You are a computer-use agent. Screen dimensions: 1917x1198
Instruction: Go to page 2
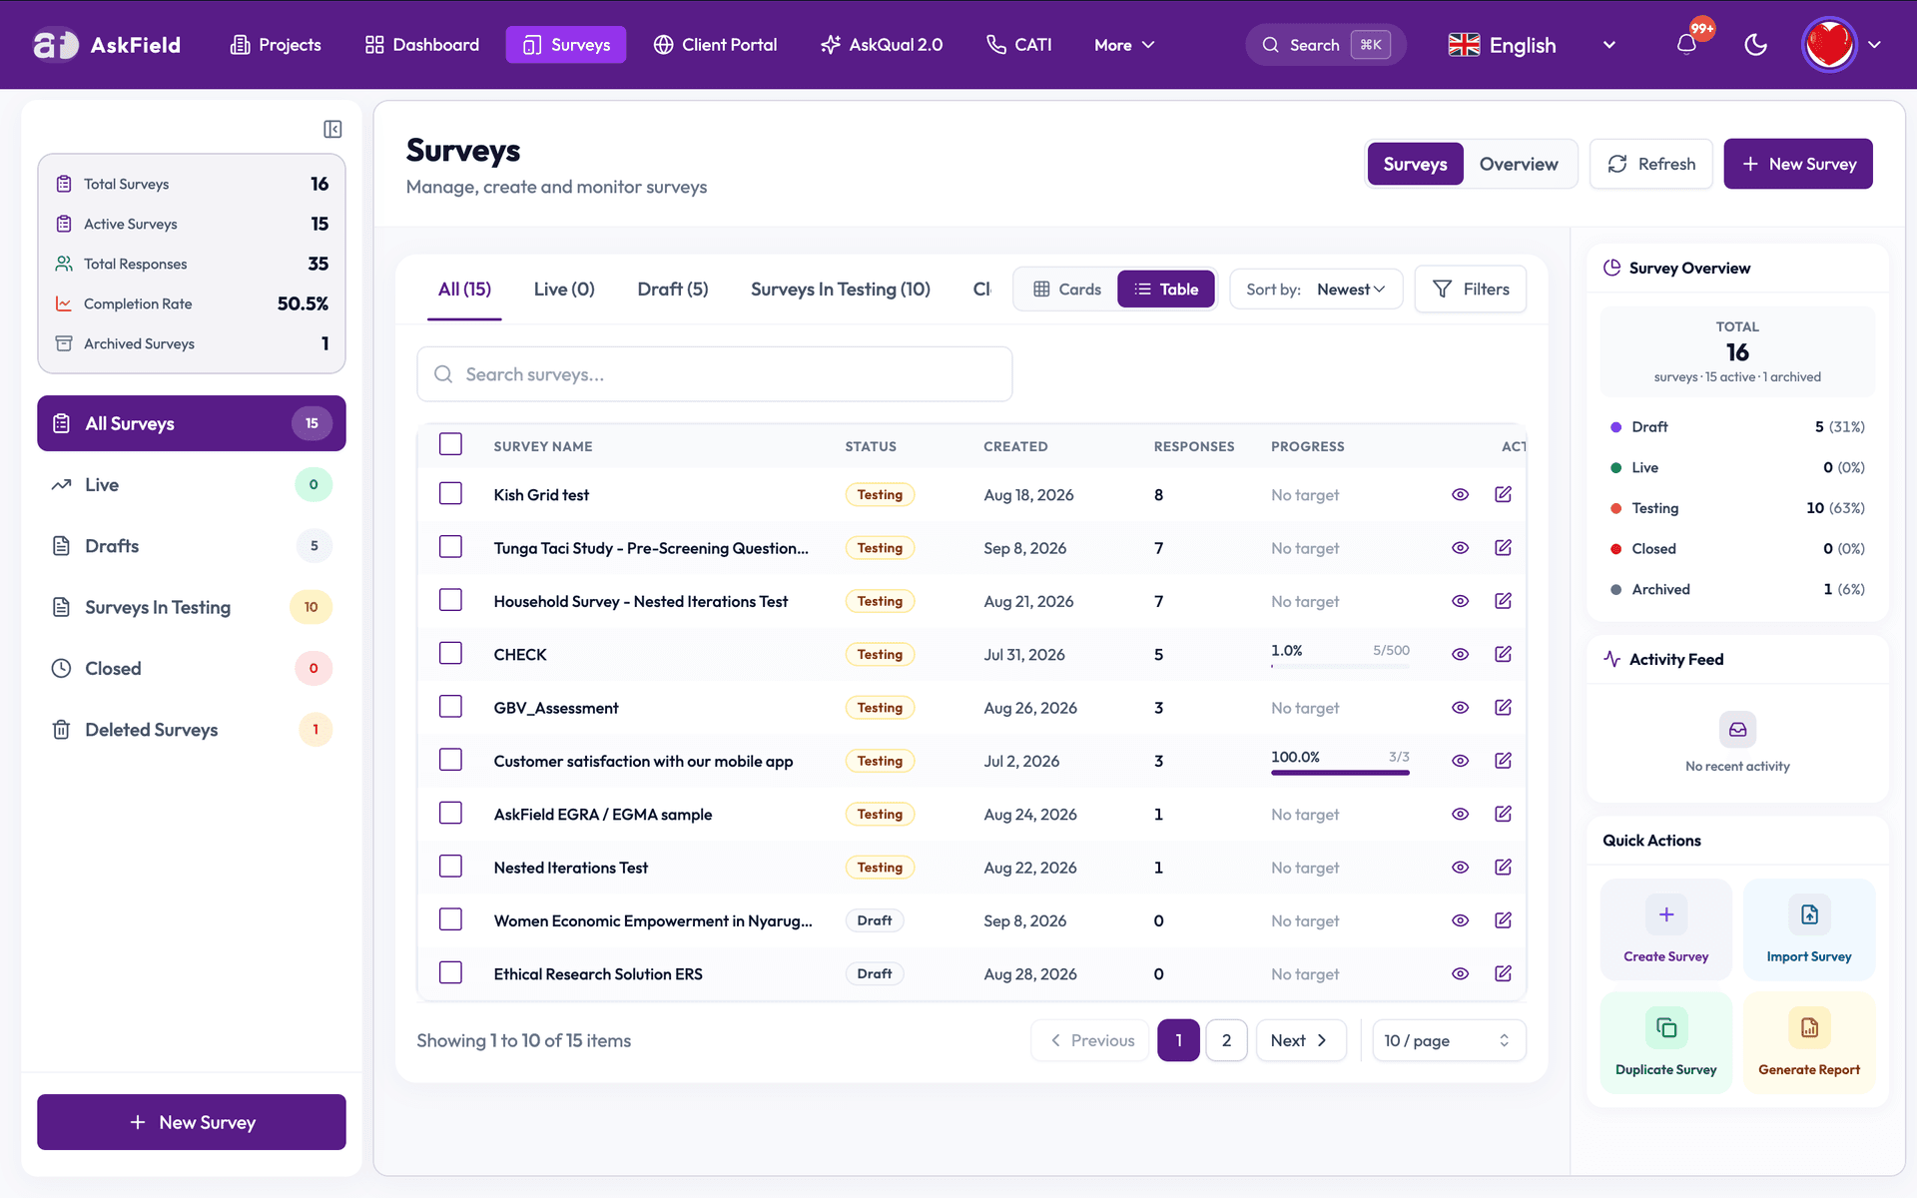(x=1226, y=1040)
